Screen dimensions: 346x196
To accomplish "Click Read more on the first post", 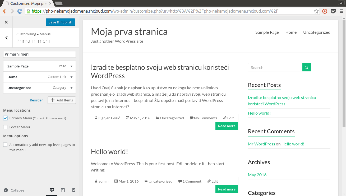I will coord(227,126).
